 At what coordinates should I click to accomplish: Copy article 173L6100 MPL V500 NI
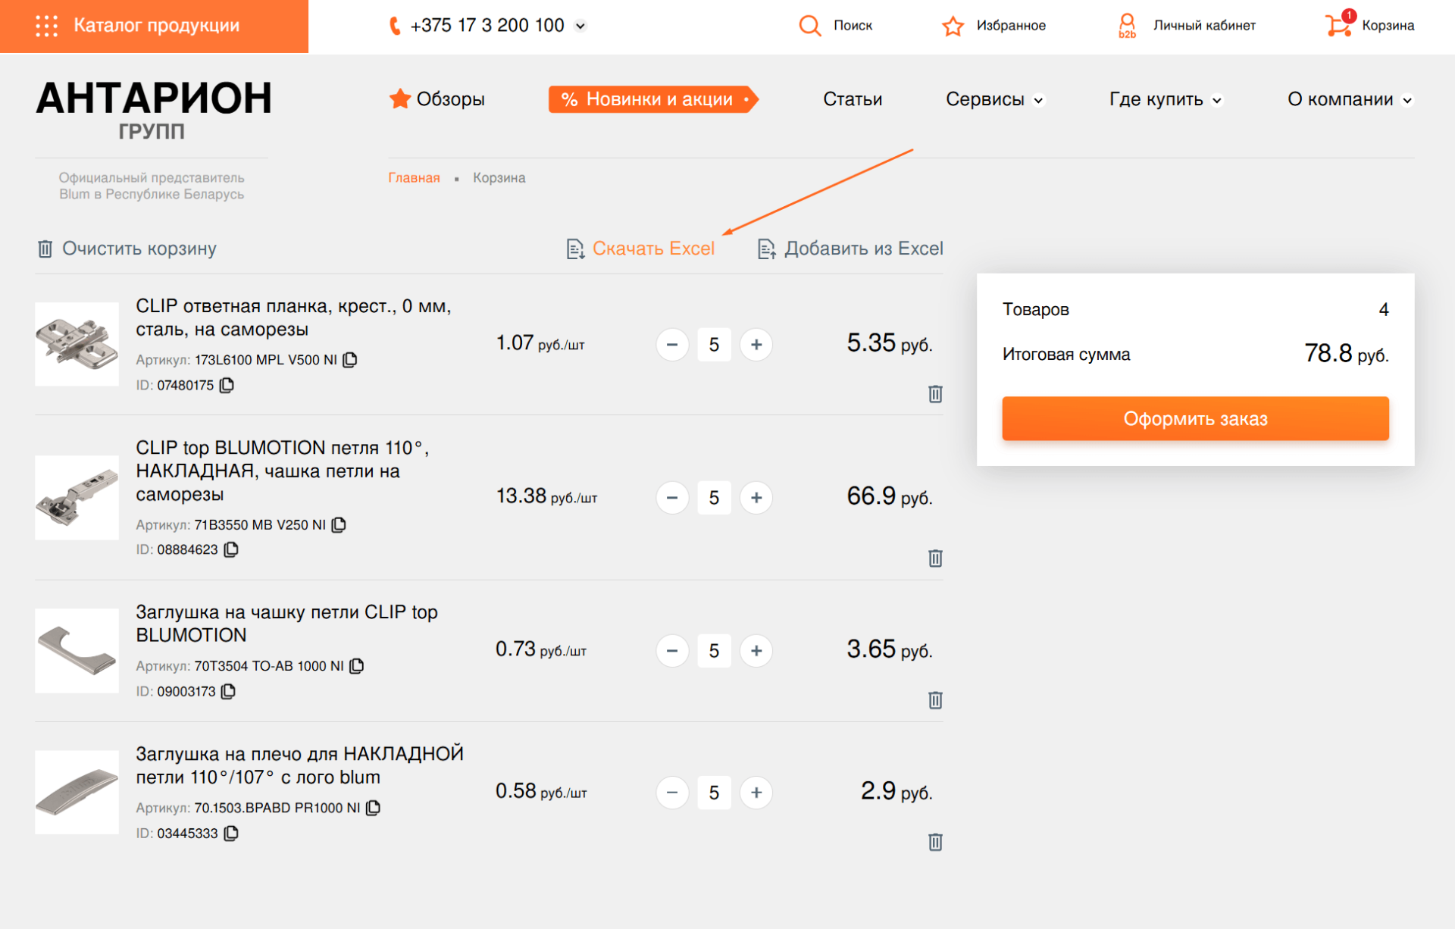[x=350, y=360]
